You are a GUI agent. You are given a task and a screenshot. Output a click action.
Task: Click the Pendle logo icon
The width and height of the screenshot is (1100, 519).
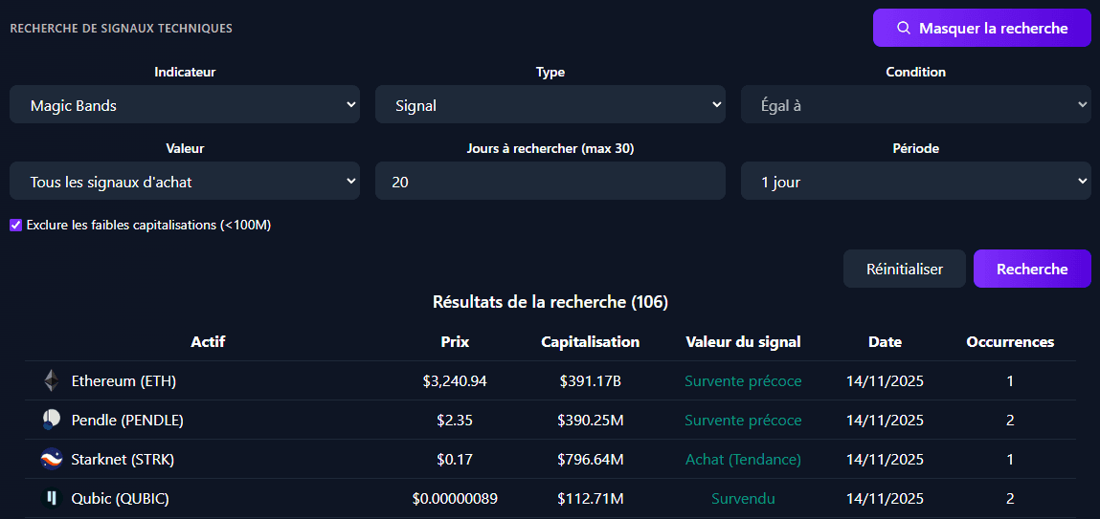pyautogui.click(x=52, y=421)
